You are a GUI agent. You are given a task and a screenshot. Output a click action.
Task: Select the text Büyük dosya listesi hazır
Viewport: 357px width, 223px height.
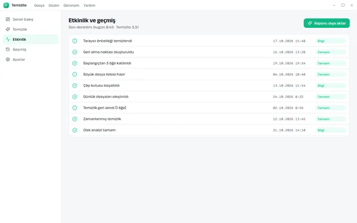104,74
